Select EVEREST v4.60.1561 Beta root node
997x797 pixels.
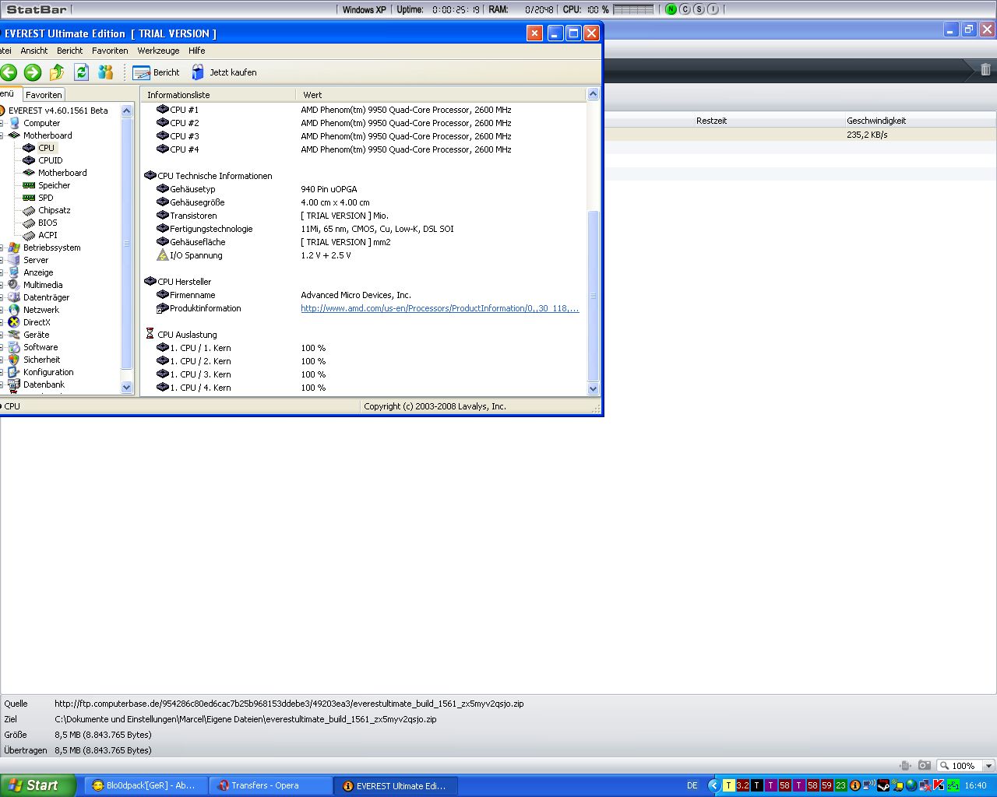click(x=58, y=111)
